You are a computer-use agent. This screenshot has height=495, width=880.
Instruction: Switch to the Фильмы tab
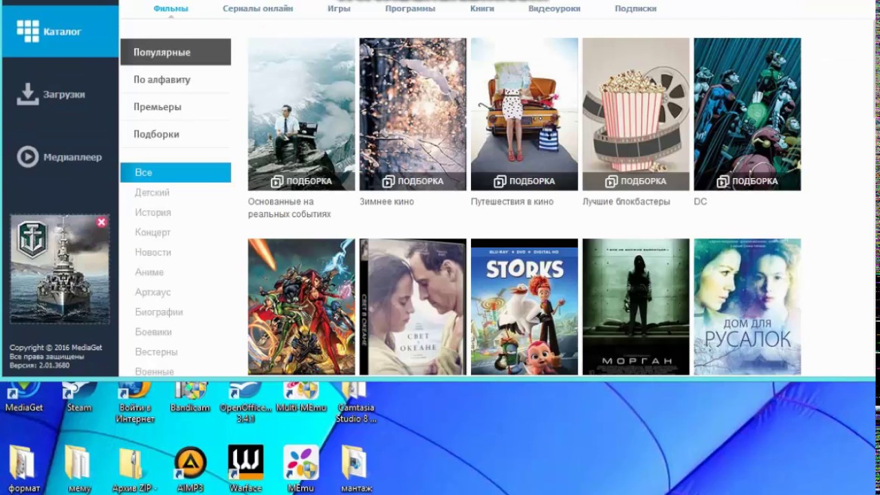tap(170, 9)
